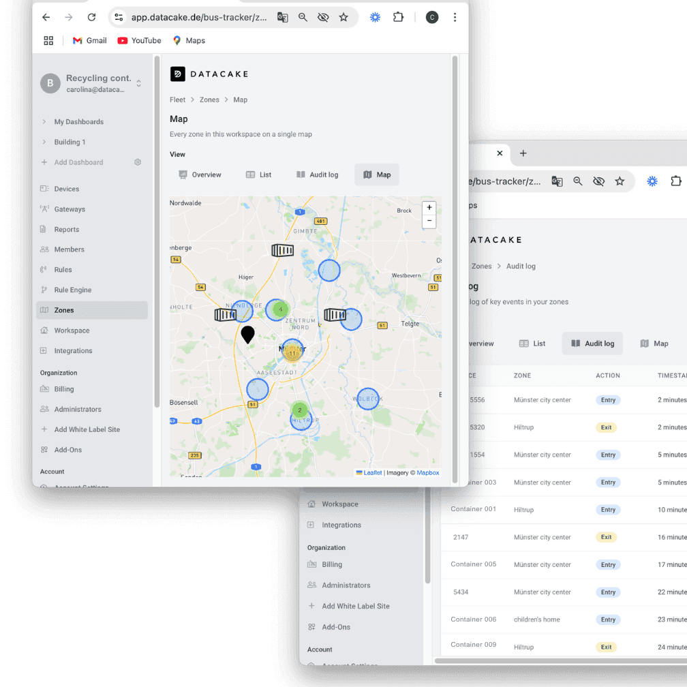This screenshot has height=687, width=687.
Task: Open dashboard settings gear icon
Action: [x=138, y=162]
